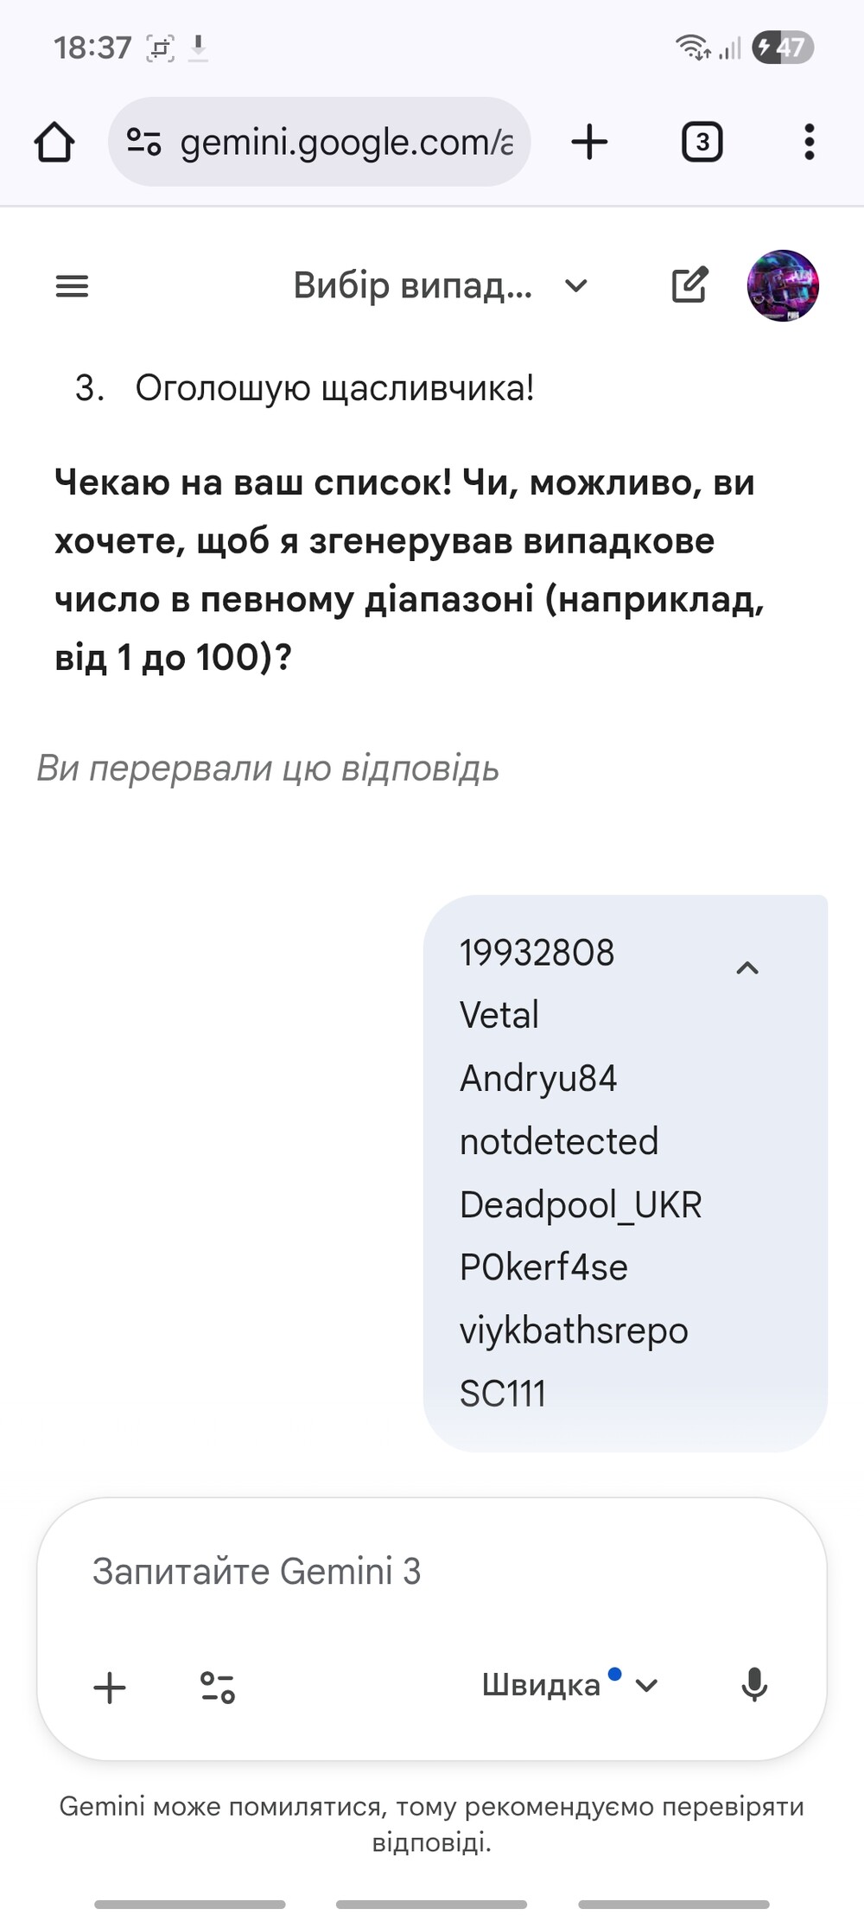This screenshot has height=1921, width=864.
Task: Open site info icon in address bar
Action: [143, 142]
